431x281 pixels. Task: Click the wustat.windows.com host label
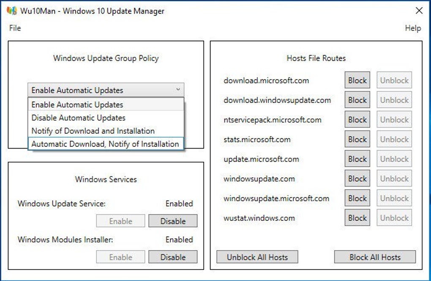pyautogui.click(x=259, y=218)
